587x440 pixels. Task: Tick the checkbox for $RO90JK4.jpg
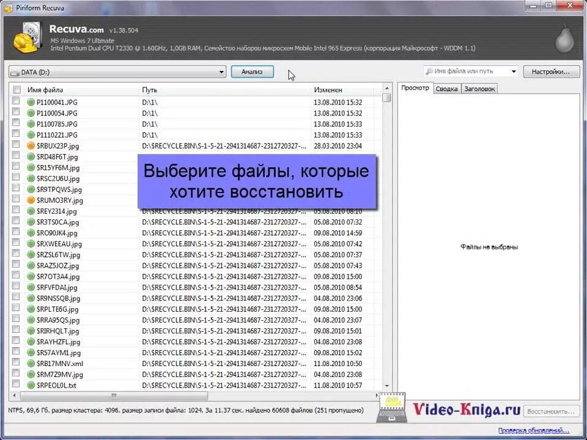[x=16, y=232]
